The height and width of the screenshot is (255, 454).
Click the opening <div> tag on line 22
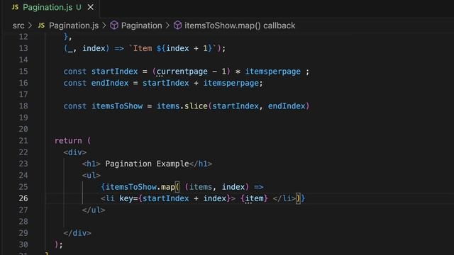pyautogui.click(x=75, y=152)
